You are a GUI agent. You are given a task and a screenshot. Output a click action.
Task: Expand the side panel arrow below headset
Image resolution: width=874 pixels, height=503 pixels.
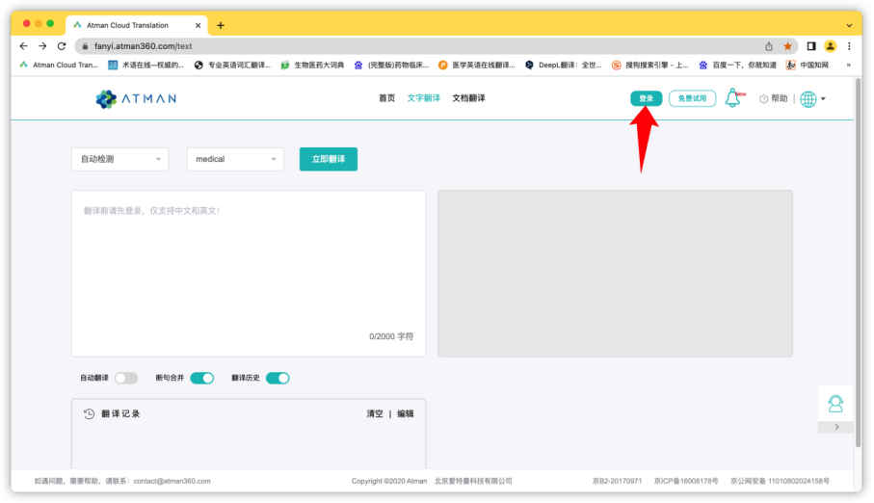coord(836,427)
